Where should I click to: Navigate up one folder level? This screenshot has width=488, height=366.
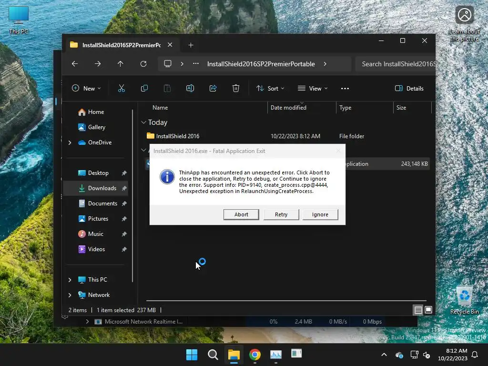point(121,64)
